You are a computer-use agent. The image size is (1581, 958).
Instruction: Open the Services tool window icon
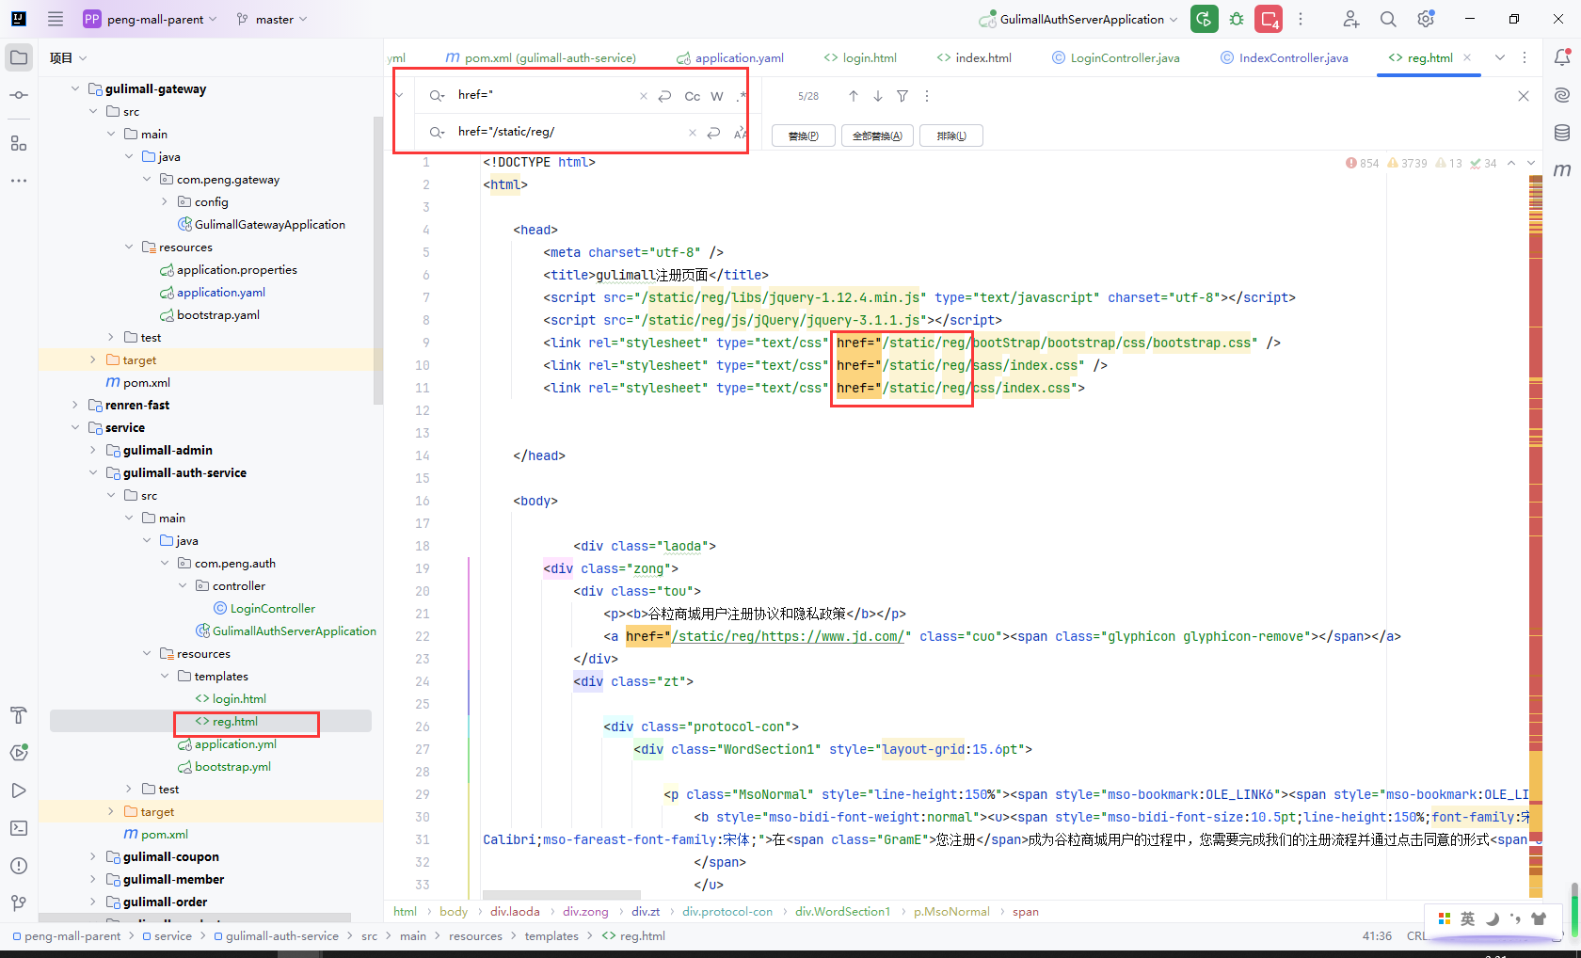[19, 753]
